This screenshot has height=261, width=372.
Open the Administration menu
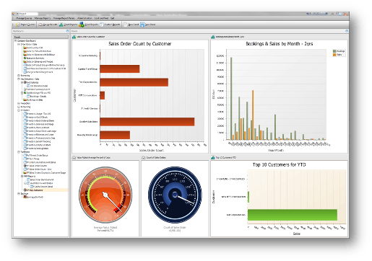tap(85, 18)
